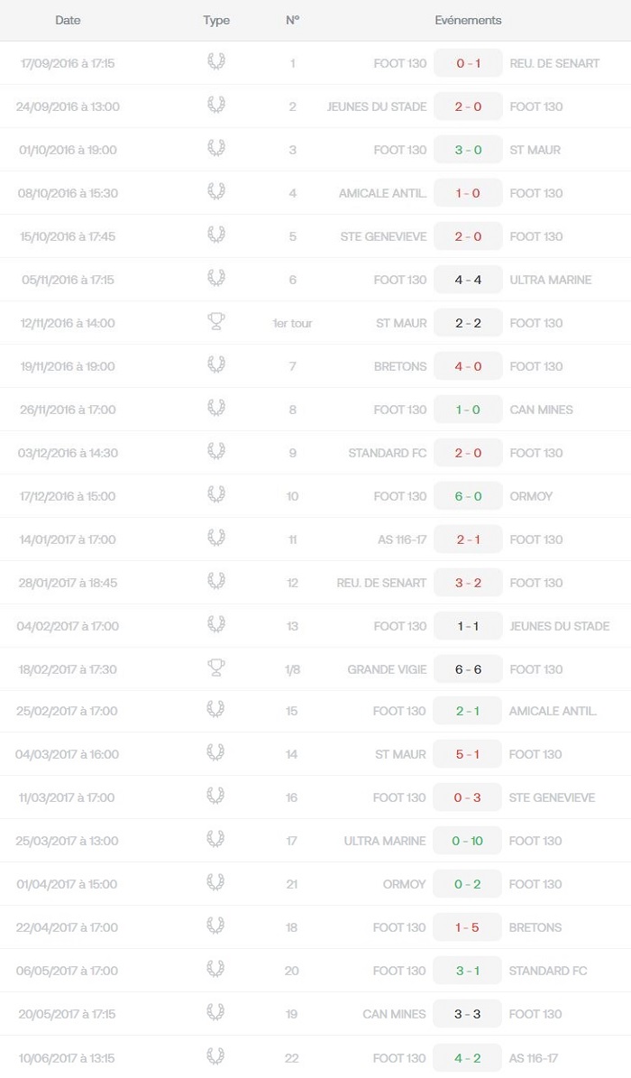Click the trophy cup icon for 18/02/2017 match

point(215,668)
